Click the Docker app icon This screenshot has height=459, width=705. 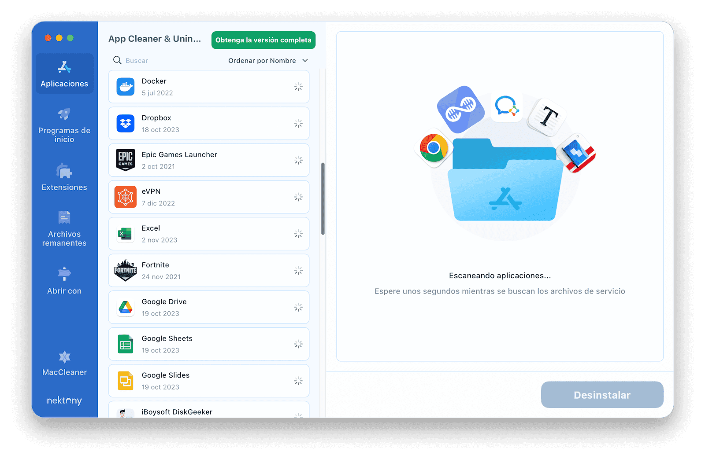pyautogui.click(x=126, y=87)
